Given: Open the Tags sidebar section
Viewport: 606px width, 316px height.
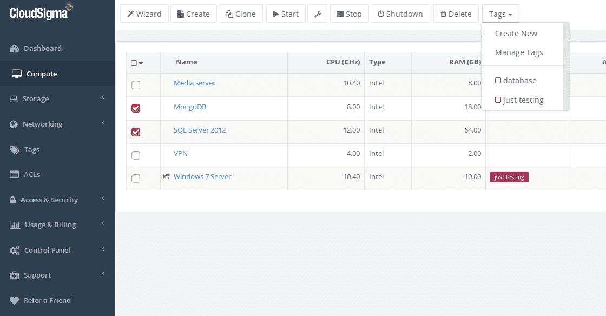Looking at the screenshot, I should 32,149.
